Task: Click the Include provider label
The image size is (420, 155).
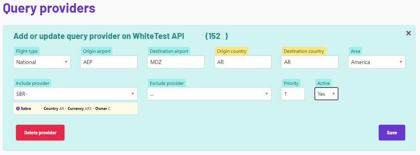Action: (33, 83)
